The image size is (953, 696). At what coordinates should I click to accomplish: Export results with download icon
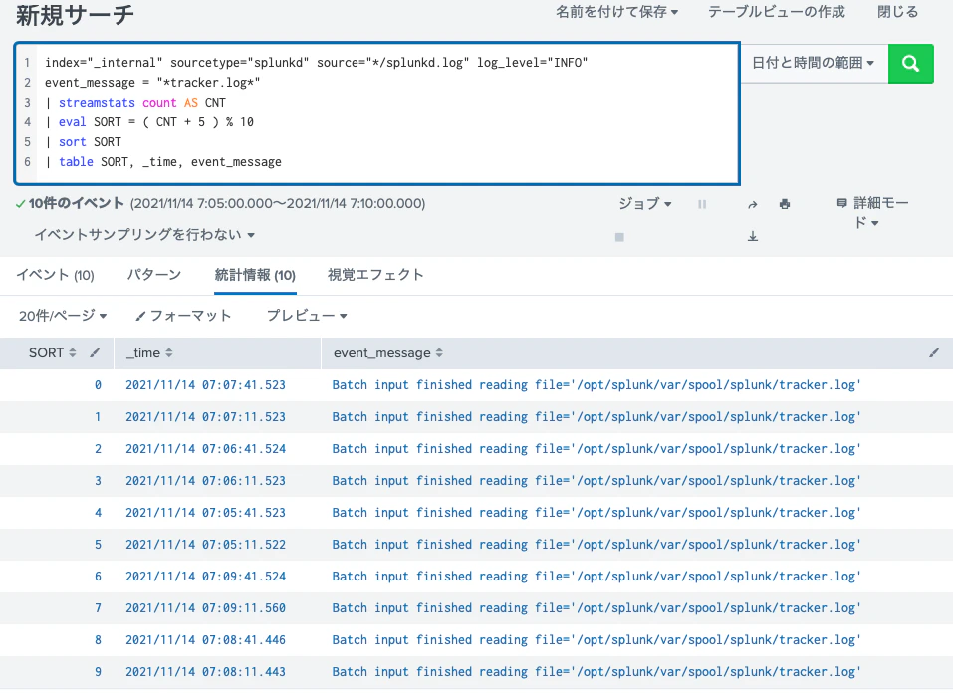(x=753, y=236)
